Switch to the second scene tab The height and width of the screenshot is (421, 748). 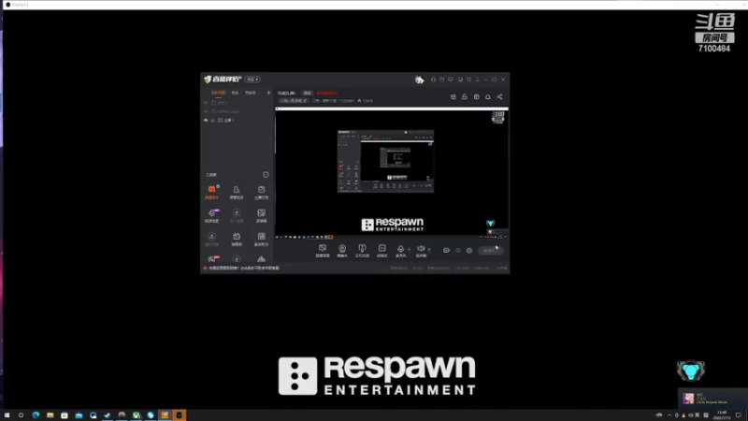(x=236, y=93)
